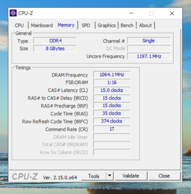Click the Command Rate value 1T
The width and height of the screenshot is (191, 194).
coord(112,129)
